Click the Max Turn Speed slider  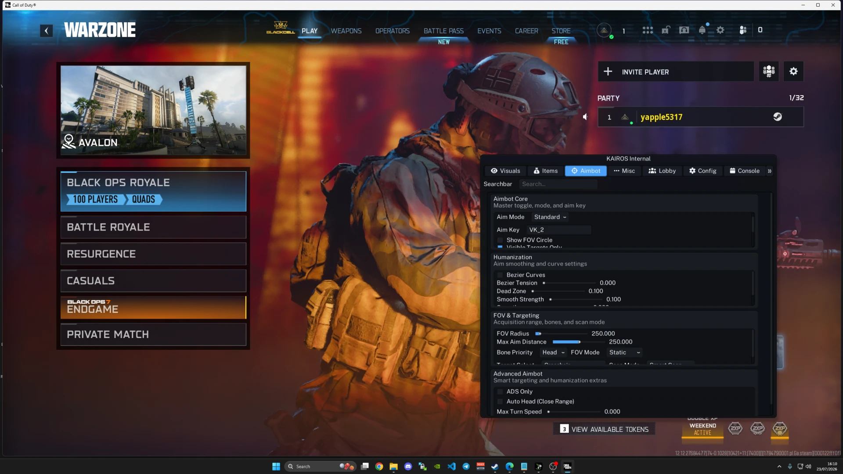click(x=573, y=412)
